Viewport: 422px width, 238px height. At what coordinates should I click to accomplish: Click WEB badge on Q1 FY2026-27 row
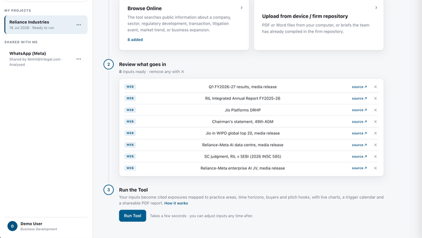(x=130, y=87)
